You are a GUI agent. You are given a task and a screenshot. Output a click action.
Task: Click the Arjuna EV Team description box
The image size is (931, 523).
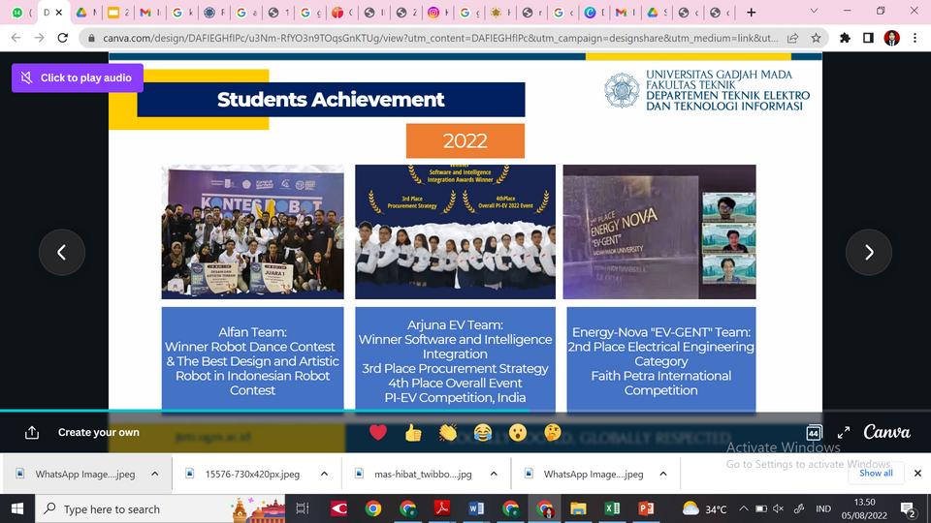pos(455,358)
